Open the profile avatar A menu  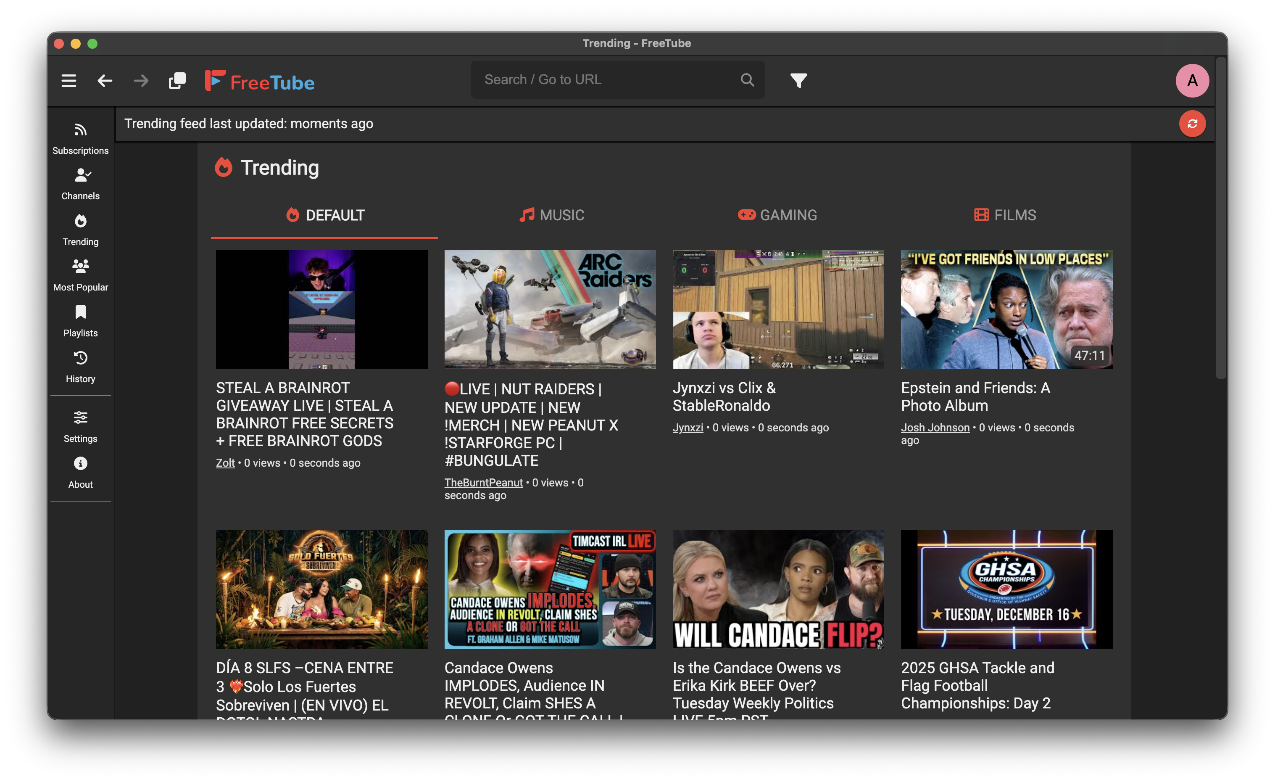tap(1192, 81)
